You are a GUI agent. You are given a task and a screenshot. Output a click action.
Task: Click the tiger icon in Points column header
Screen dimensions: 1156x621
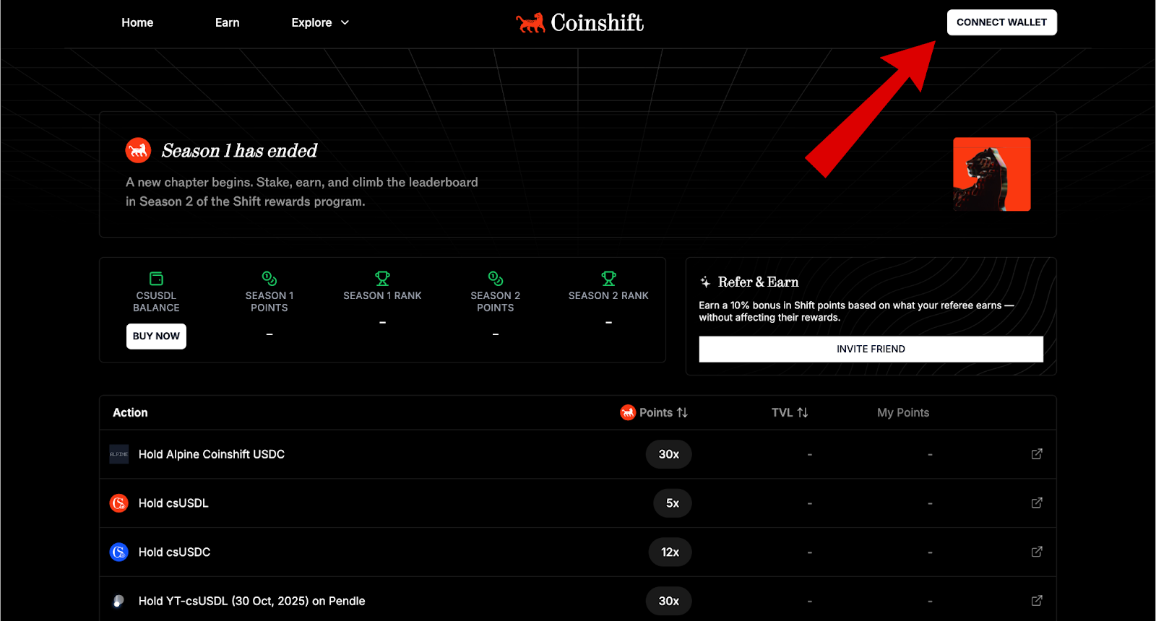[x=628, y=412]
